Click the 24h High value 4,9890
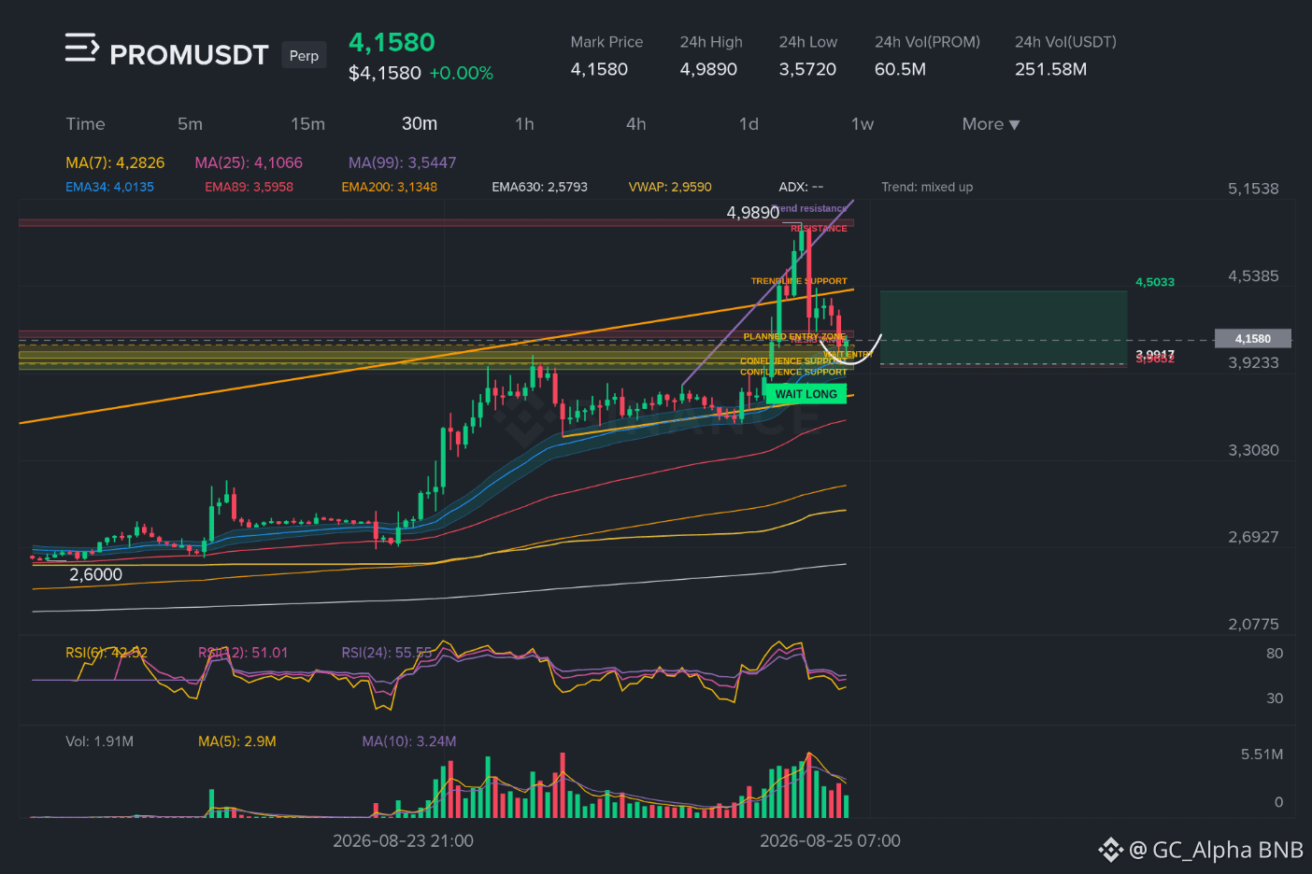Viewport: 1312px width, 874px height. click(708, 69)
